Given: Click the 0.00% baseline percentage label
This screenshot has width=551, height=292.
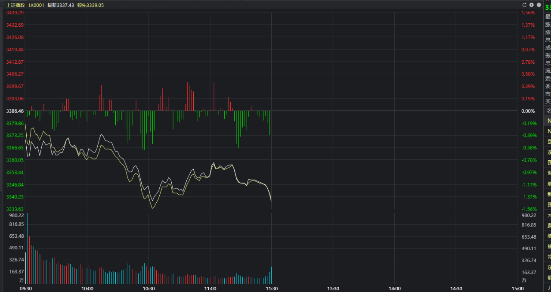Looking at the screenshot, I should (528, 111).
